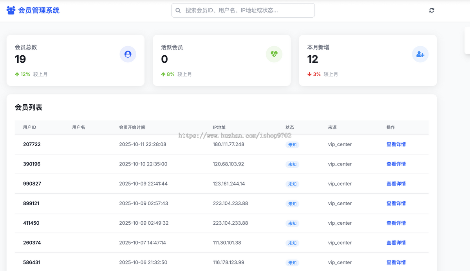Click the 未知 status badge for user 260374
The width and height of the screenshot is (470, 271).
(x=292, y=243)
